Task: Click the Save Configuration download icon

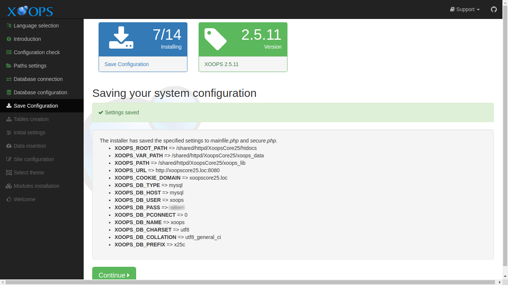Action: (8, 105)
